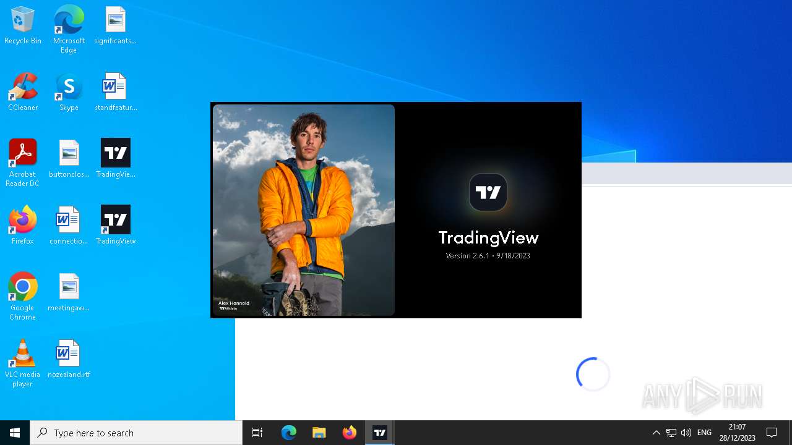Click the Alex Honnold caption text
Screen dimensions: 792x445
point(234,303)
